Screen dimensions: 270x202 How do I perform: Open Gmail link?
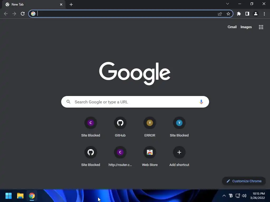tap(232, 27)
